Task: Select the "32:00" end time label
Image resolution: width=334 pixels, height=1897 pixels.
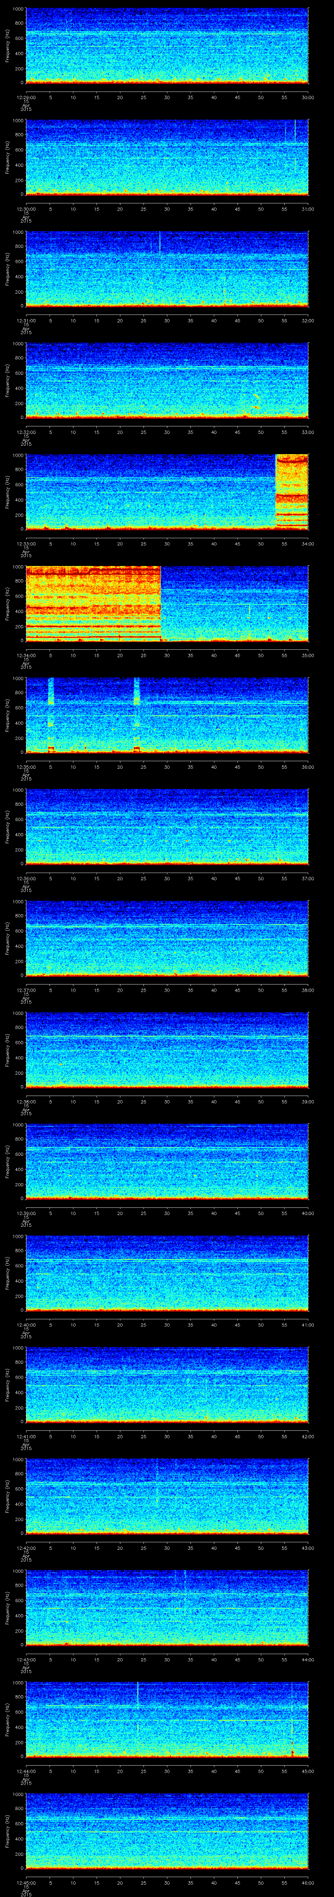Action: coord(308,320)
